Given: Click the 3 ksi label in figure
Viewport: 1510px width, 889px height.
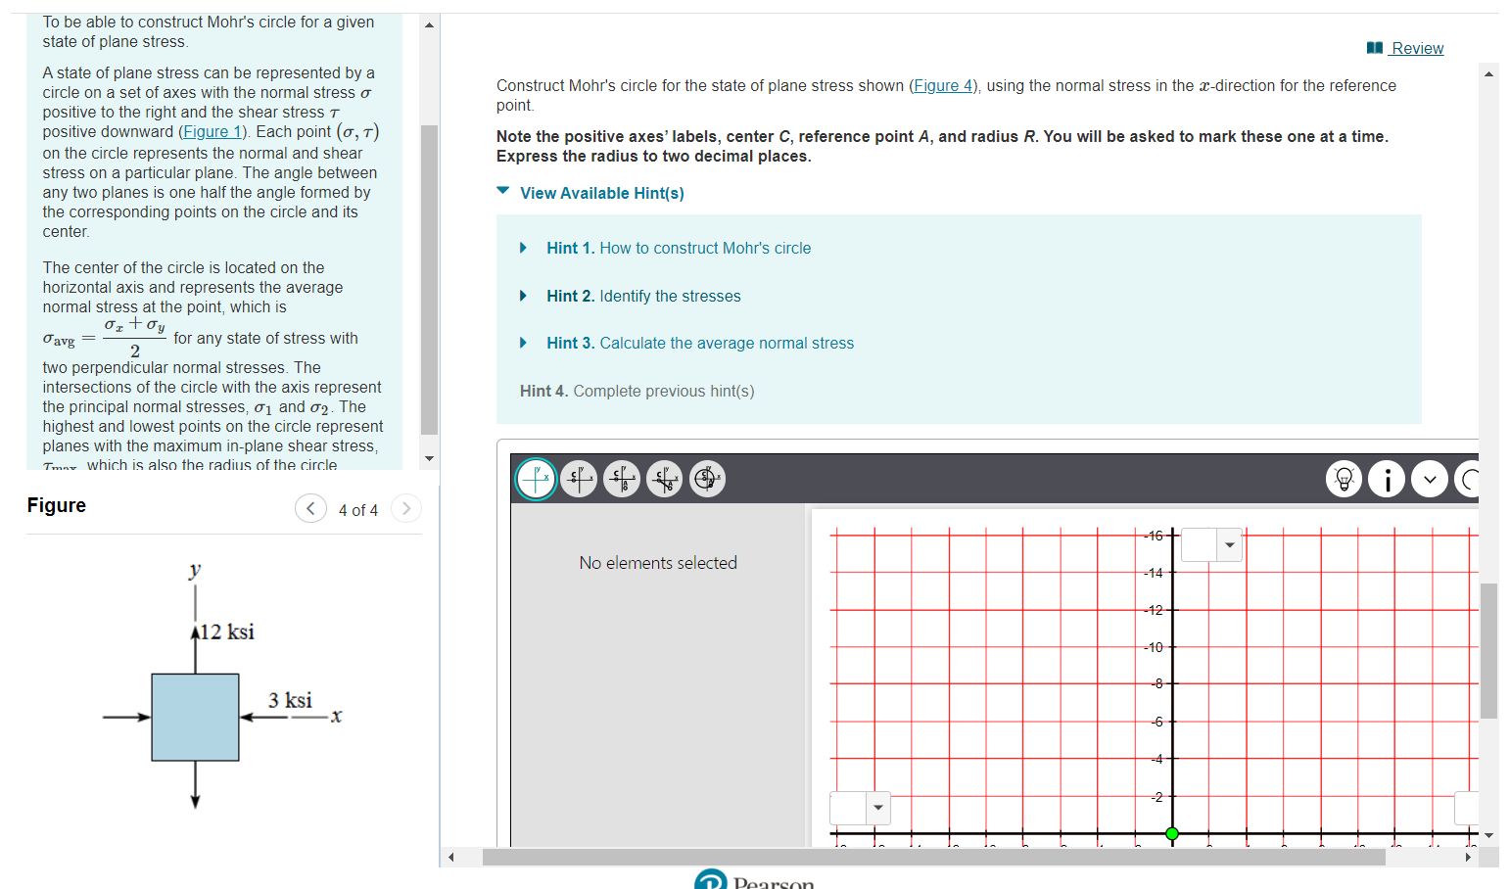Looking at the screenshot, I should click(x=290, y=700).
